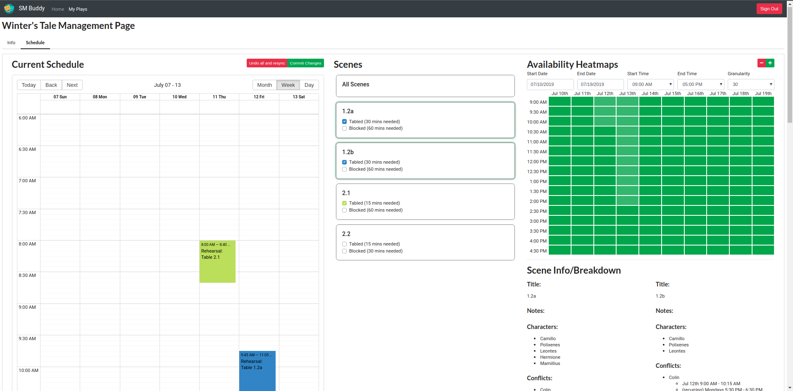This screenshot has width=793, height=391.
Task: Click the green plus heatmap button
Action: pos(770,63)
